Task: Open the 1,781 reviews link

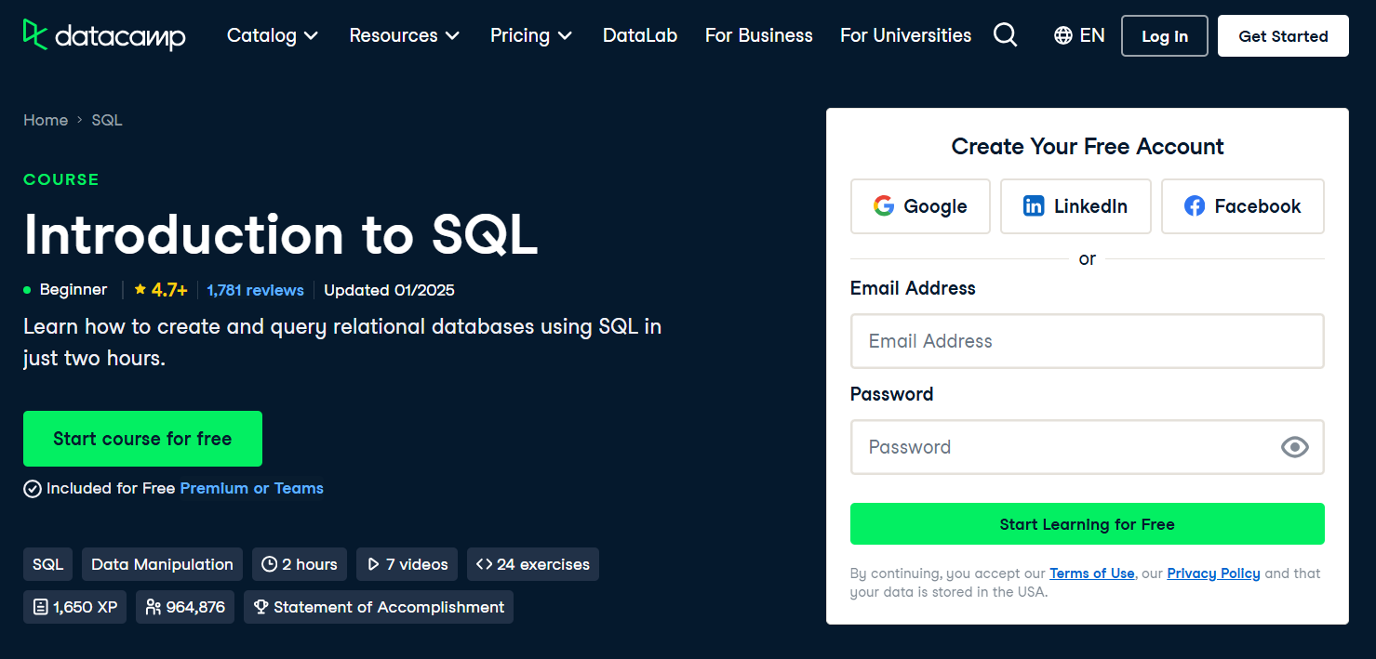Action: click(256, 290)
